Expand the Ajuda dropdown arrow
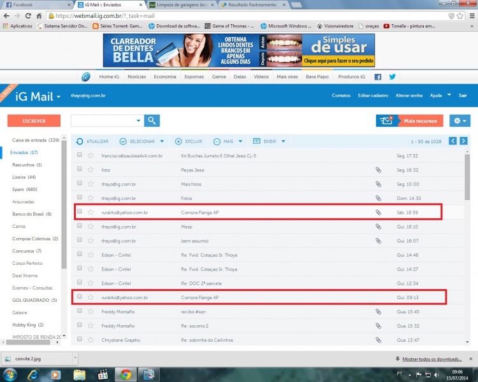The width and height of the screenshot is (478, 382). (449, 95)
